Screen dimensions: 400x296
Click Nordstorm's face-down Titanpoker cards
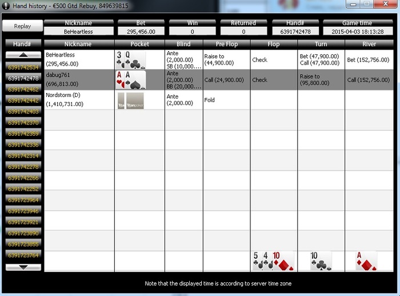tap(131, 100)
